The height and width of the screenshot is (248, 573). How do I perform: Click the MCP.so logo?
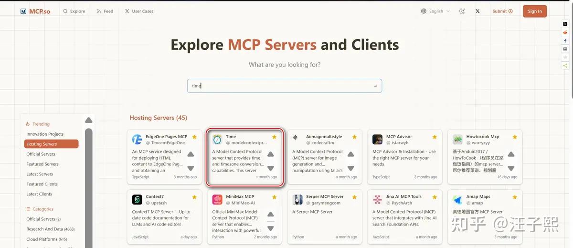(35, 11)
